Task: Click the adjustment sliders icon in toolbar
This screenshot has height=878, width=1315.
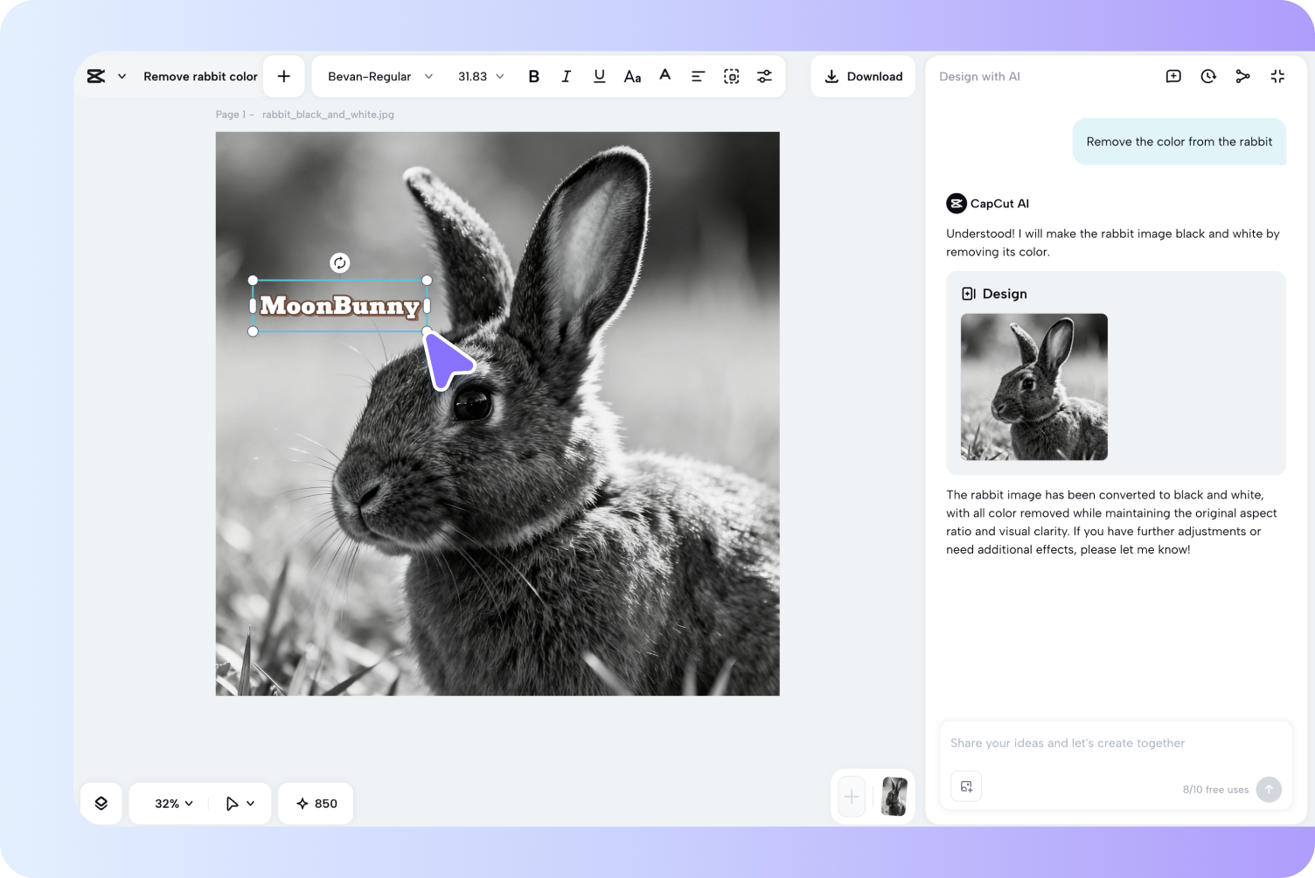Action: 764,77
